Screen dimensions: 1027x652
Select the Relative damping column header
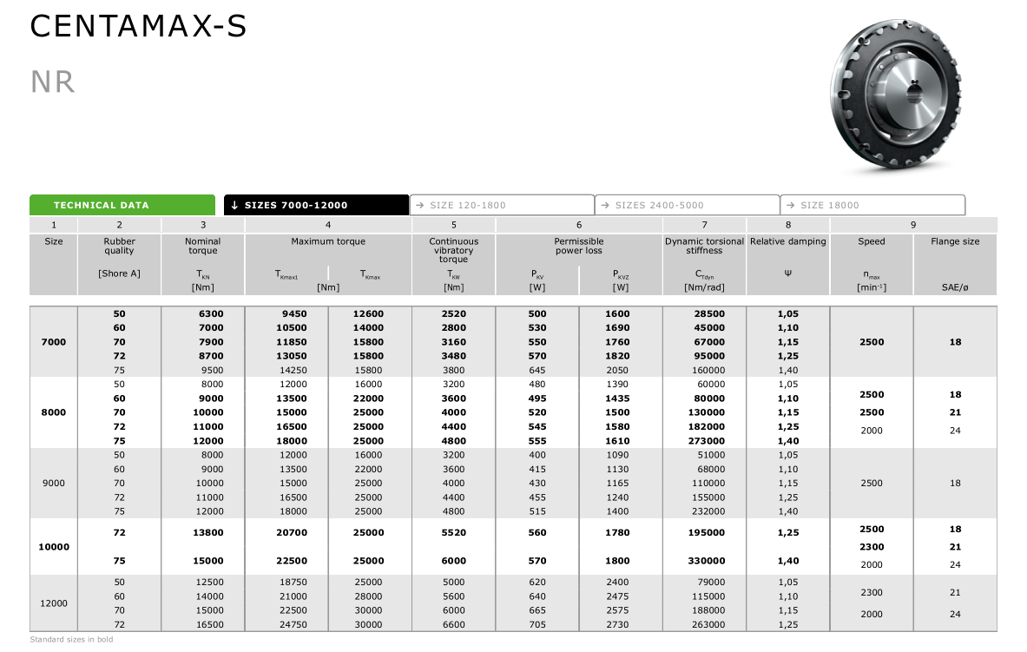[788, 241]
